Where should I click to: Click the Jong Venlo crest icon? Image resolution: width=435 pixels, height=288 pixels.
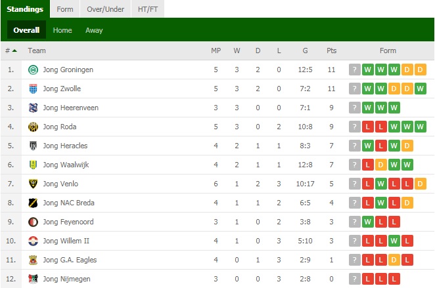[33, 184]
